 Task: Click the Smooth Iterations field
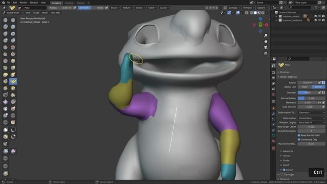[x=311, y=131]
